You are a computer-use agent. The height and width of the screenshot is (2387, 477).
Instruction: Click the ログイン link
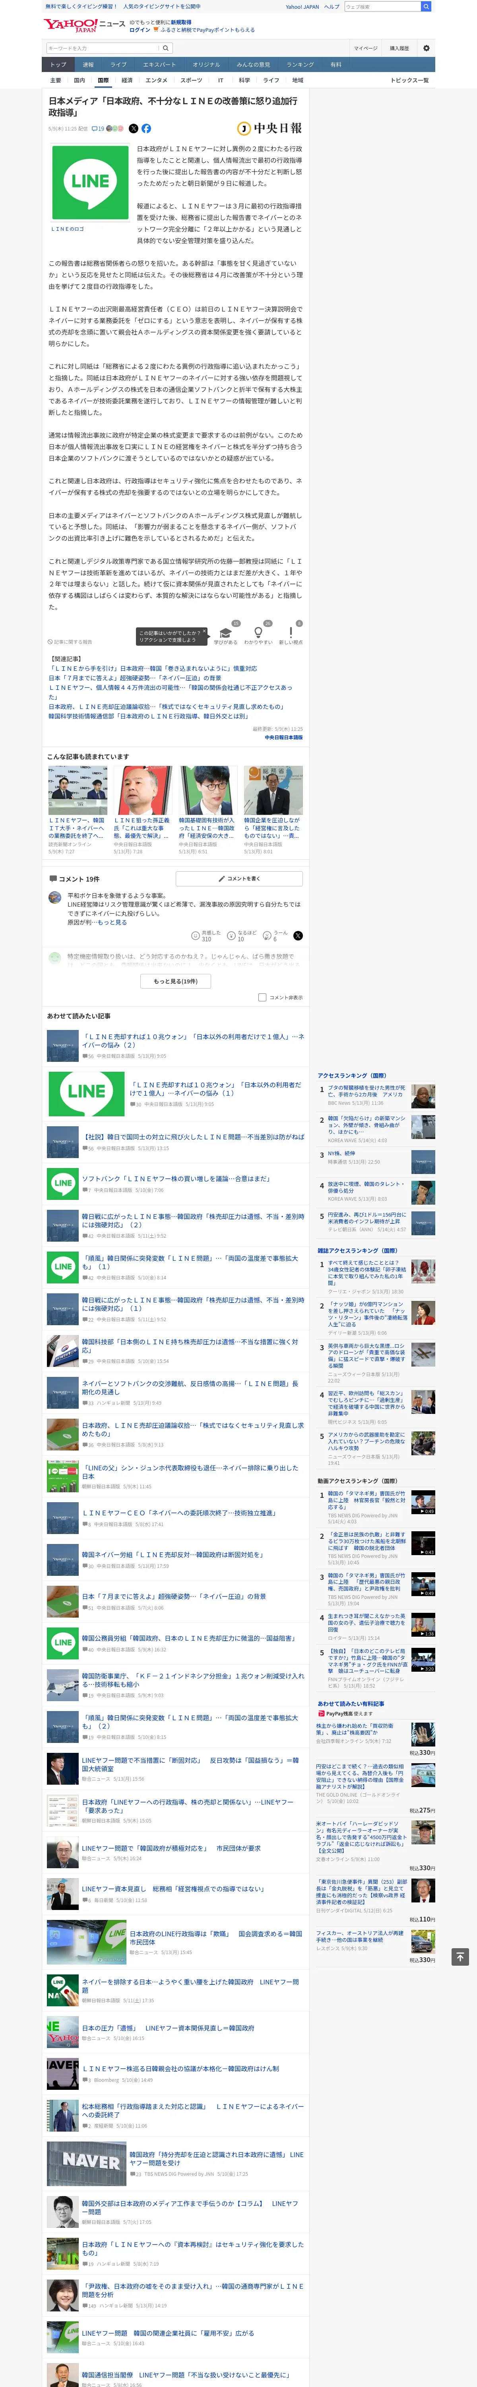click(x=140, y=30)
